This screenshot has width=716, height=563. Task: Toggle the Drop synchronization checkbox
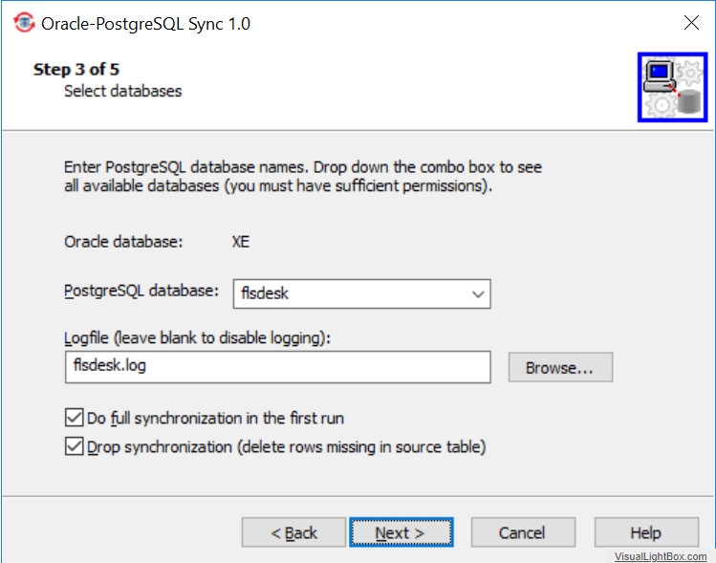tap(74, 446)
